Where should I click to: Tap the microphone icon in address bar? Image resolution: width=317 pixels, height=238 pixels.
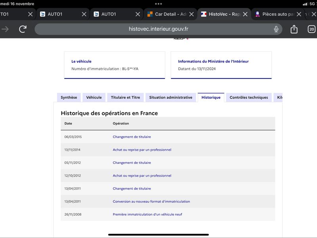pos(276,29)
